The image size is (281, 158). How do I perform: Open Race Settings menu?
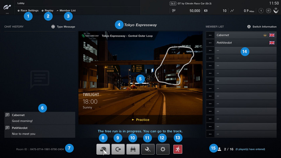tap(29, 11)
